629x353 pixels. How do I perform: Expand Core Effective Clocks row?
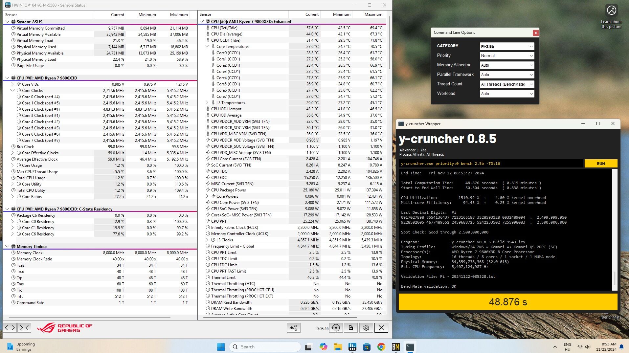12,153
